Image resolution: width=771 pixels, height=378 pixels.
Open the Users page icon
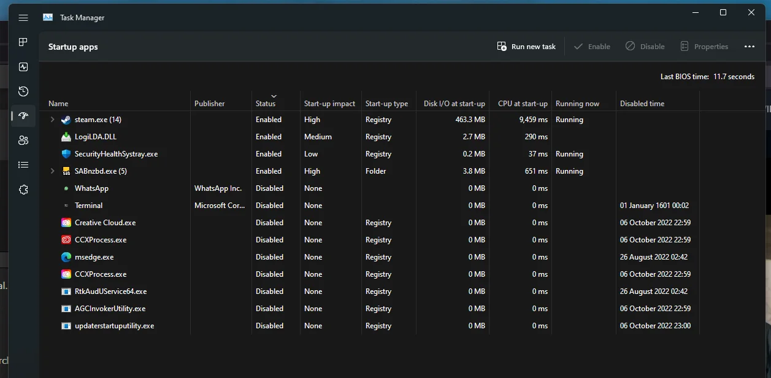pyautogui.click(x=23, y=141)
